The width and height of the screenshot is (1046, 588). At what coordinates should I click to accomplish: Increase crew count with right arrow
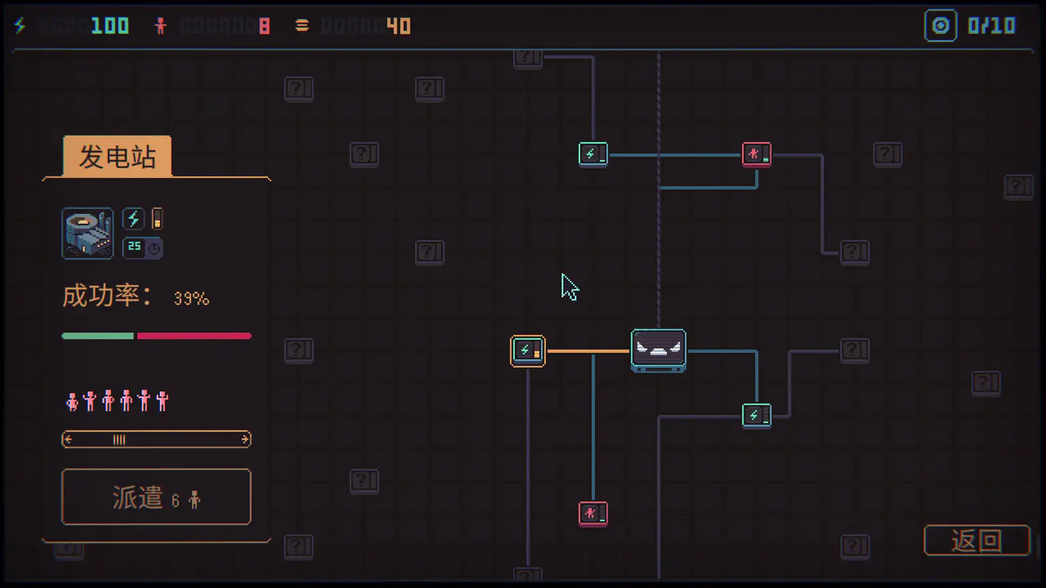(245, 439)
